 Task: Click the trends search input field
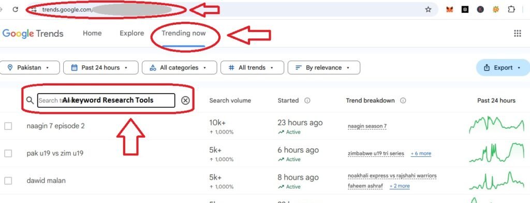pos(106,100)
